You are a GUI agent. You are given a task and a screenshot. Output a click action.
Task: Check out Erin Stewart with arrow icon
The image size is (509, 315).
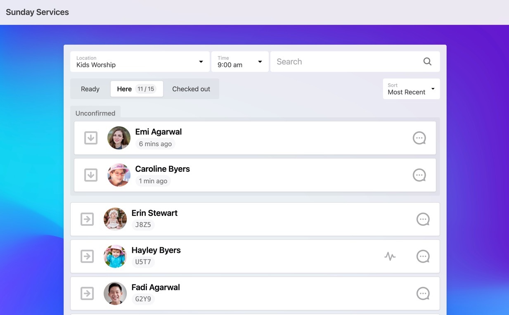point(87,219)
